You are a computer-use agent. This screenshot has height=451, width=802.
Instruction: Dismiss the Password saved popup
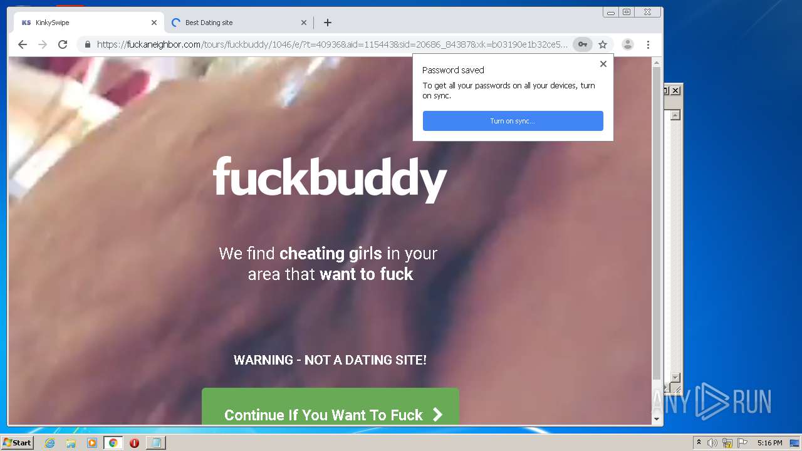[x=603, y=64]
